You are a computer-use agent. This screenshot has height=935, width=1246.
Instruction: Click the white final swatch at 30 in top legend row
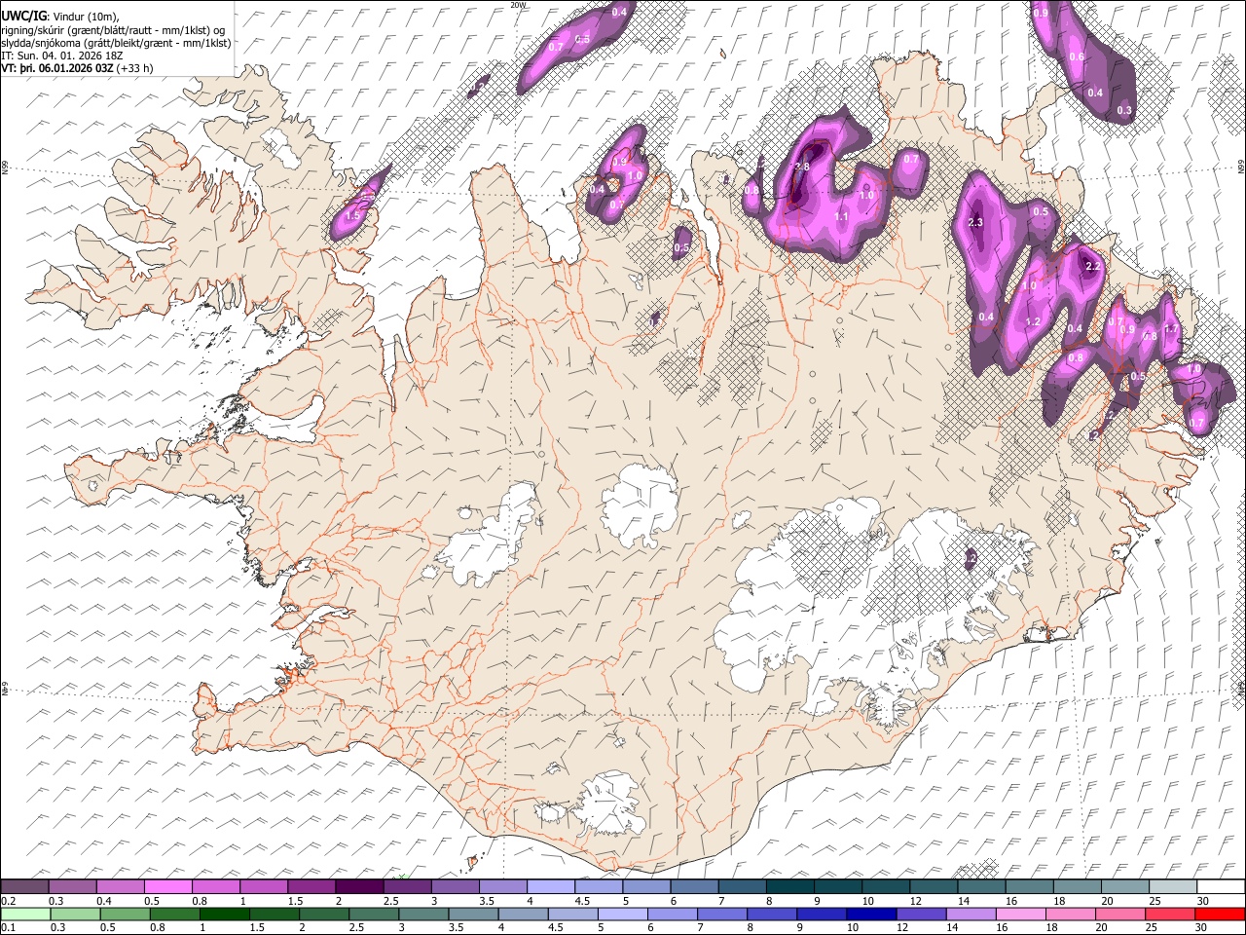point(1221,887)
